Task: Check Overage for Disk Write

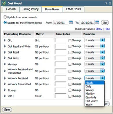Action: pos(70,58)
